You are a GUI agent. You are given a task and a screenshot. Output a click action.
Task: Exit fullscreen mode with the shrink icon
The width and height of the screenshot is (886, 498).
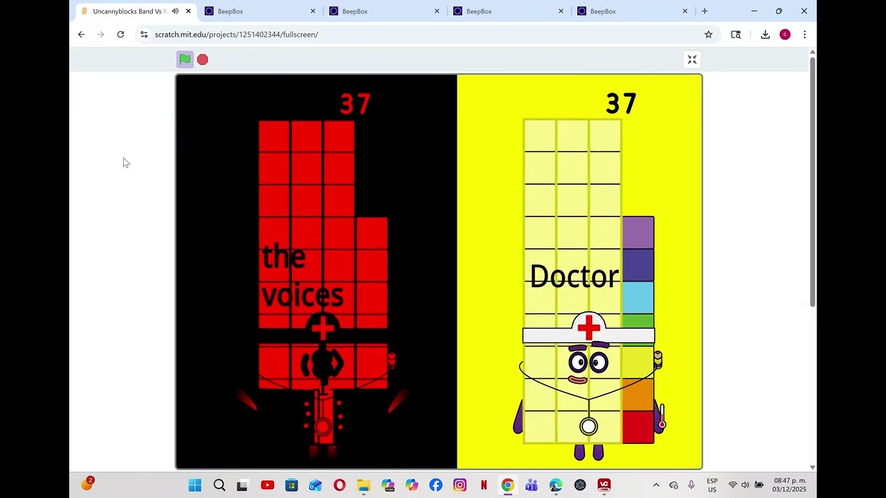pos(691,59)
